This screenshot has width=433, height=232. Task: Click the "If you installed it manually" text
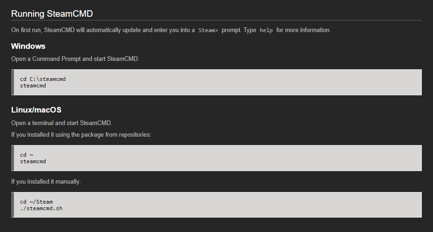(46, 182)
